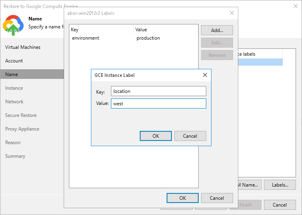Screen dimensions: 302x215
Task: Cancel the abor-win2012r2 Labels dialog
Action: pos(217,198)
